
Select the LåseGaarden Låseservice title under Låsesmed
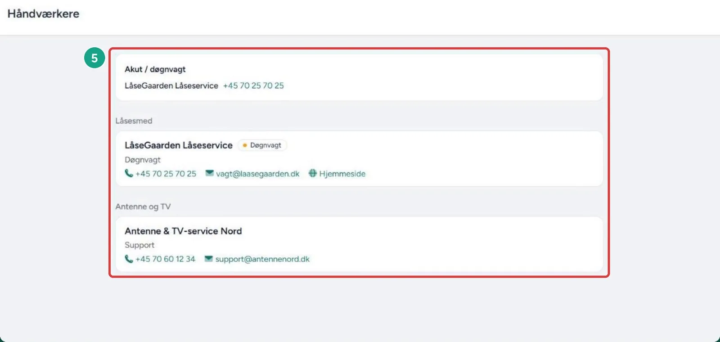tap(179, 145)
